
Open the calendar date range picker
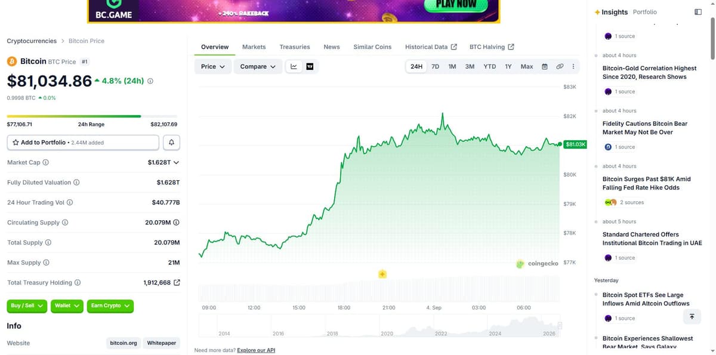(x=544, y=66)
